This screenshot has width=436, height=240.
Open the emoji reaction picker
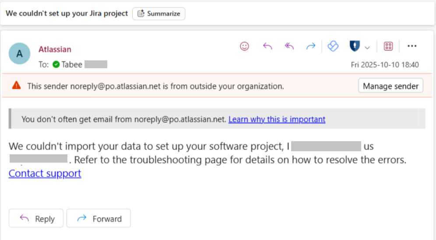pos(244,46)
